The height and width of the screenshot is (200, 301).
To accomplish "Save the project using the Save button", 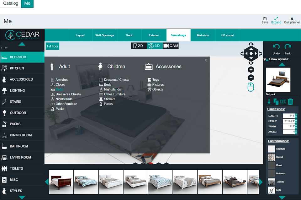I will click(x=265, y=21).
